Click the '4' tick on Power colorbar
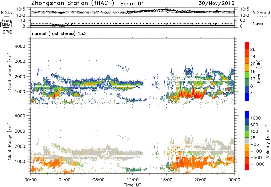Screen dimensions: 271x187 click(x=251, y=93)
